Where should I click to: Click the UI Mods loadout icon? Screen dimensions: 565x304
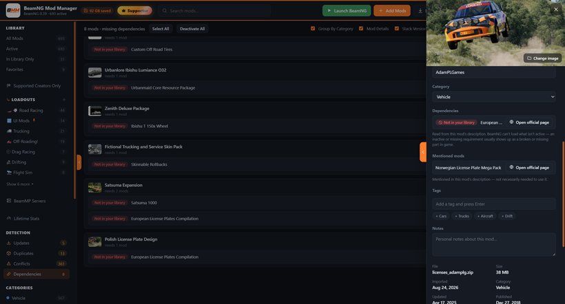(10, 121)
